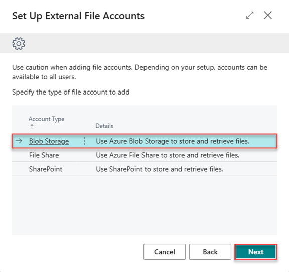Click the settings gear icon
This screenshot has height=272, width=289.
19,44
